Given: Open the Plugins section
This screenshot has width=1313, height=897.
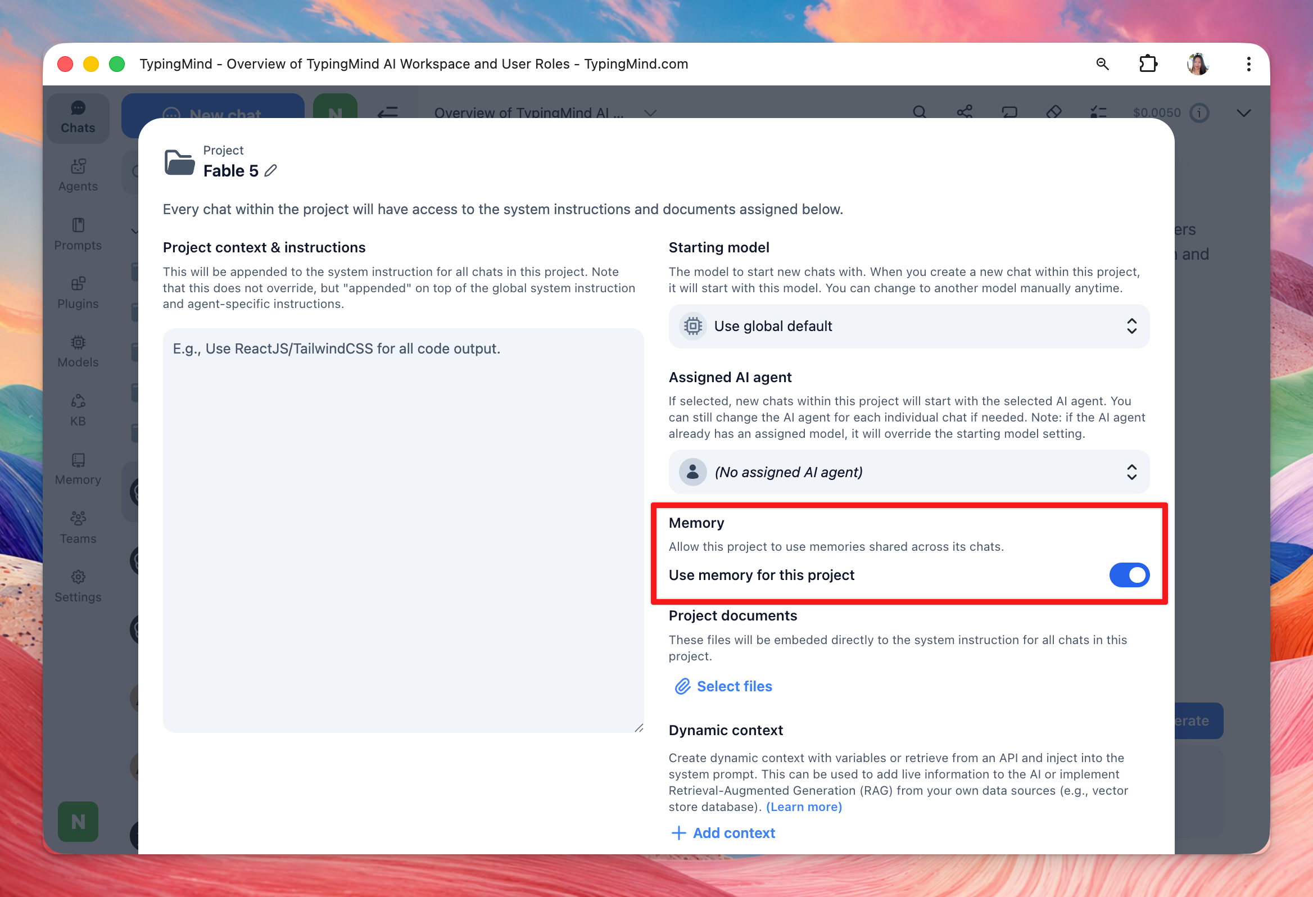Looking at the screenshot, I should point(78,293).
